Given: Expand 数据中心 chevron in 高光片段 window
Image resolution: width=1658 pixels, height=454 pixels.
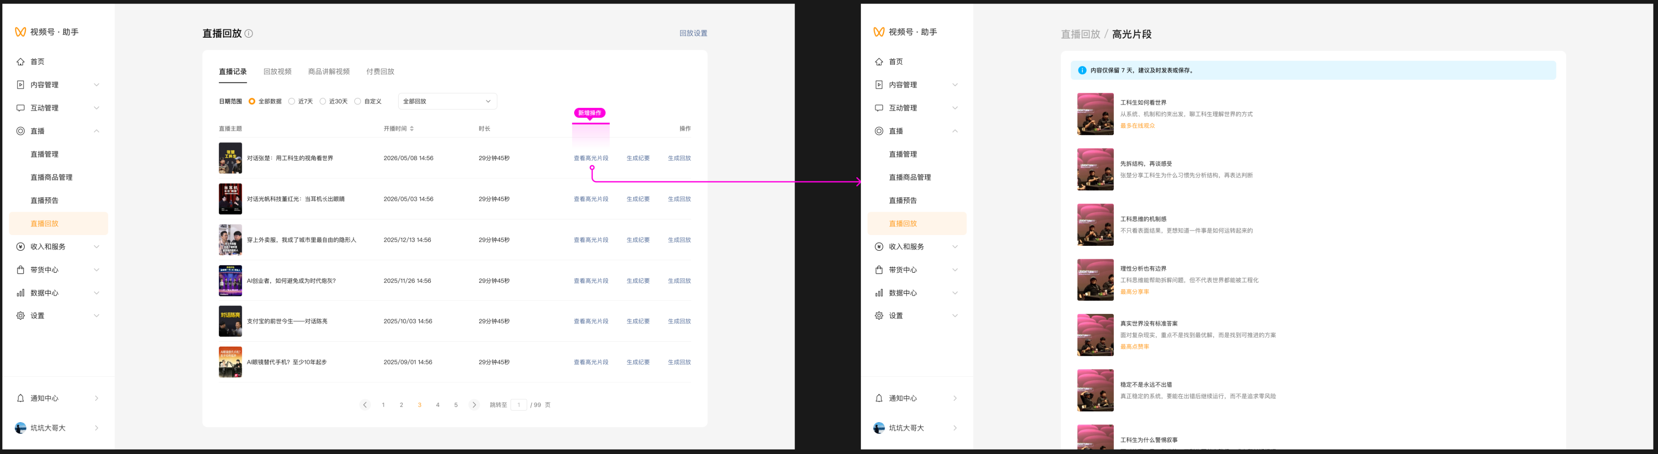Looking at the screenshot, I should point(955,293).
